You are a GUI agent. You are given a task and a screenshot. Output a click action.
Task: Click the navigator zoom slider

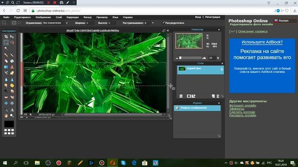pyautogui.click(x=190, y=58)
